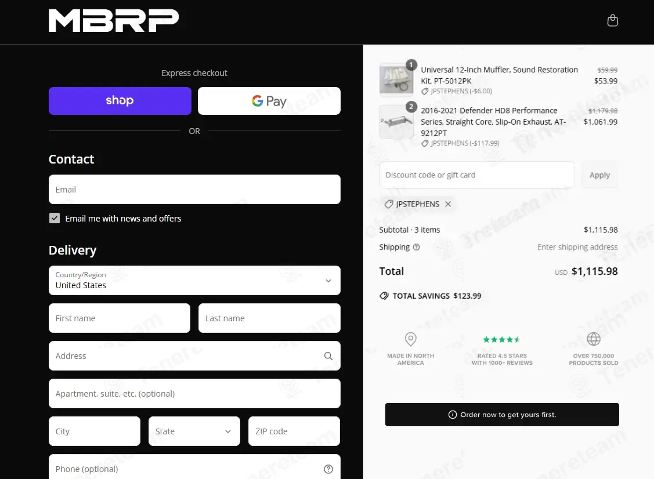The height and width of the screenshot is (479, 654).
Task: Open the shopping bag cart icon
Action: point(612,21)
